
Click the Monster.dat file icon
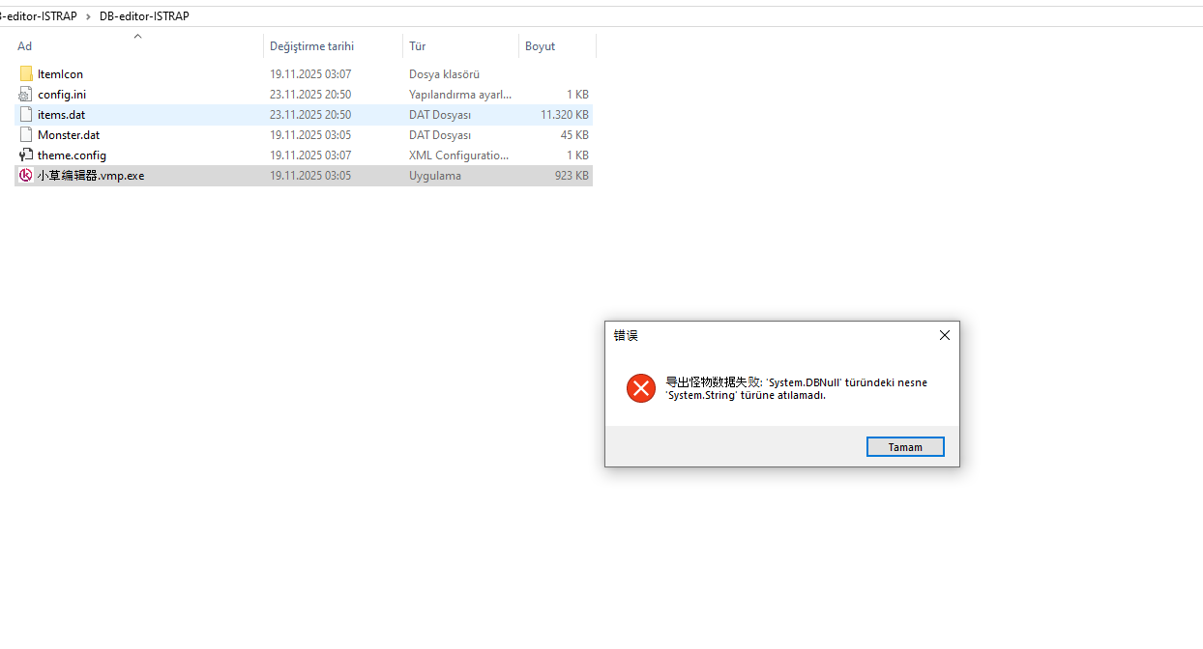[x=26, y=135]
